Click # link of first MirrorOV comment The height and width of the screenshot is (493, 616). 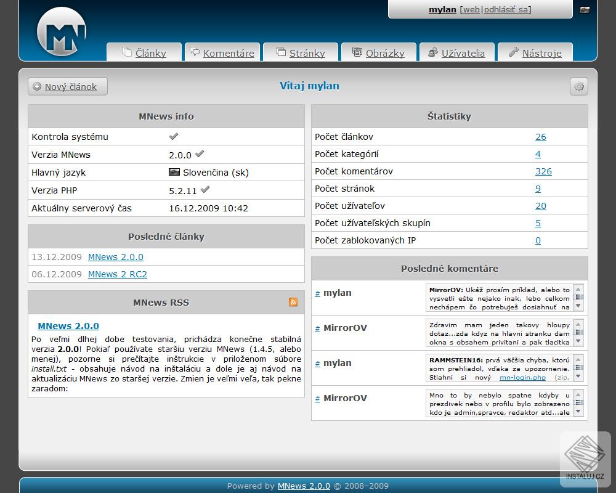click(317, 328)
